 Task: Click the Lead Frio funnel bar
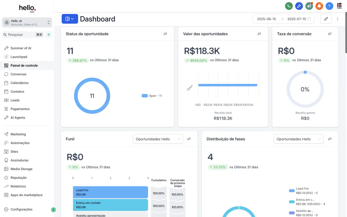[x=110, y=192]
